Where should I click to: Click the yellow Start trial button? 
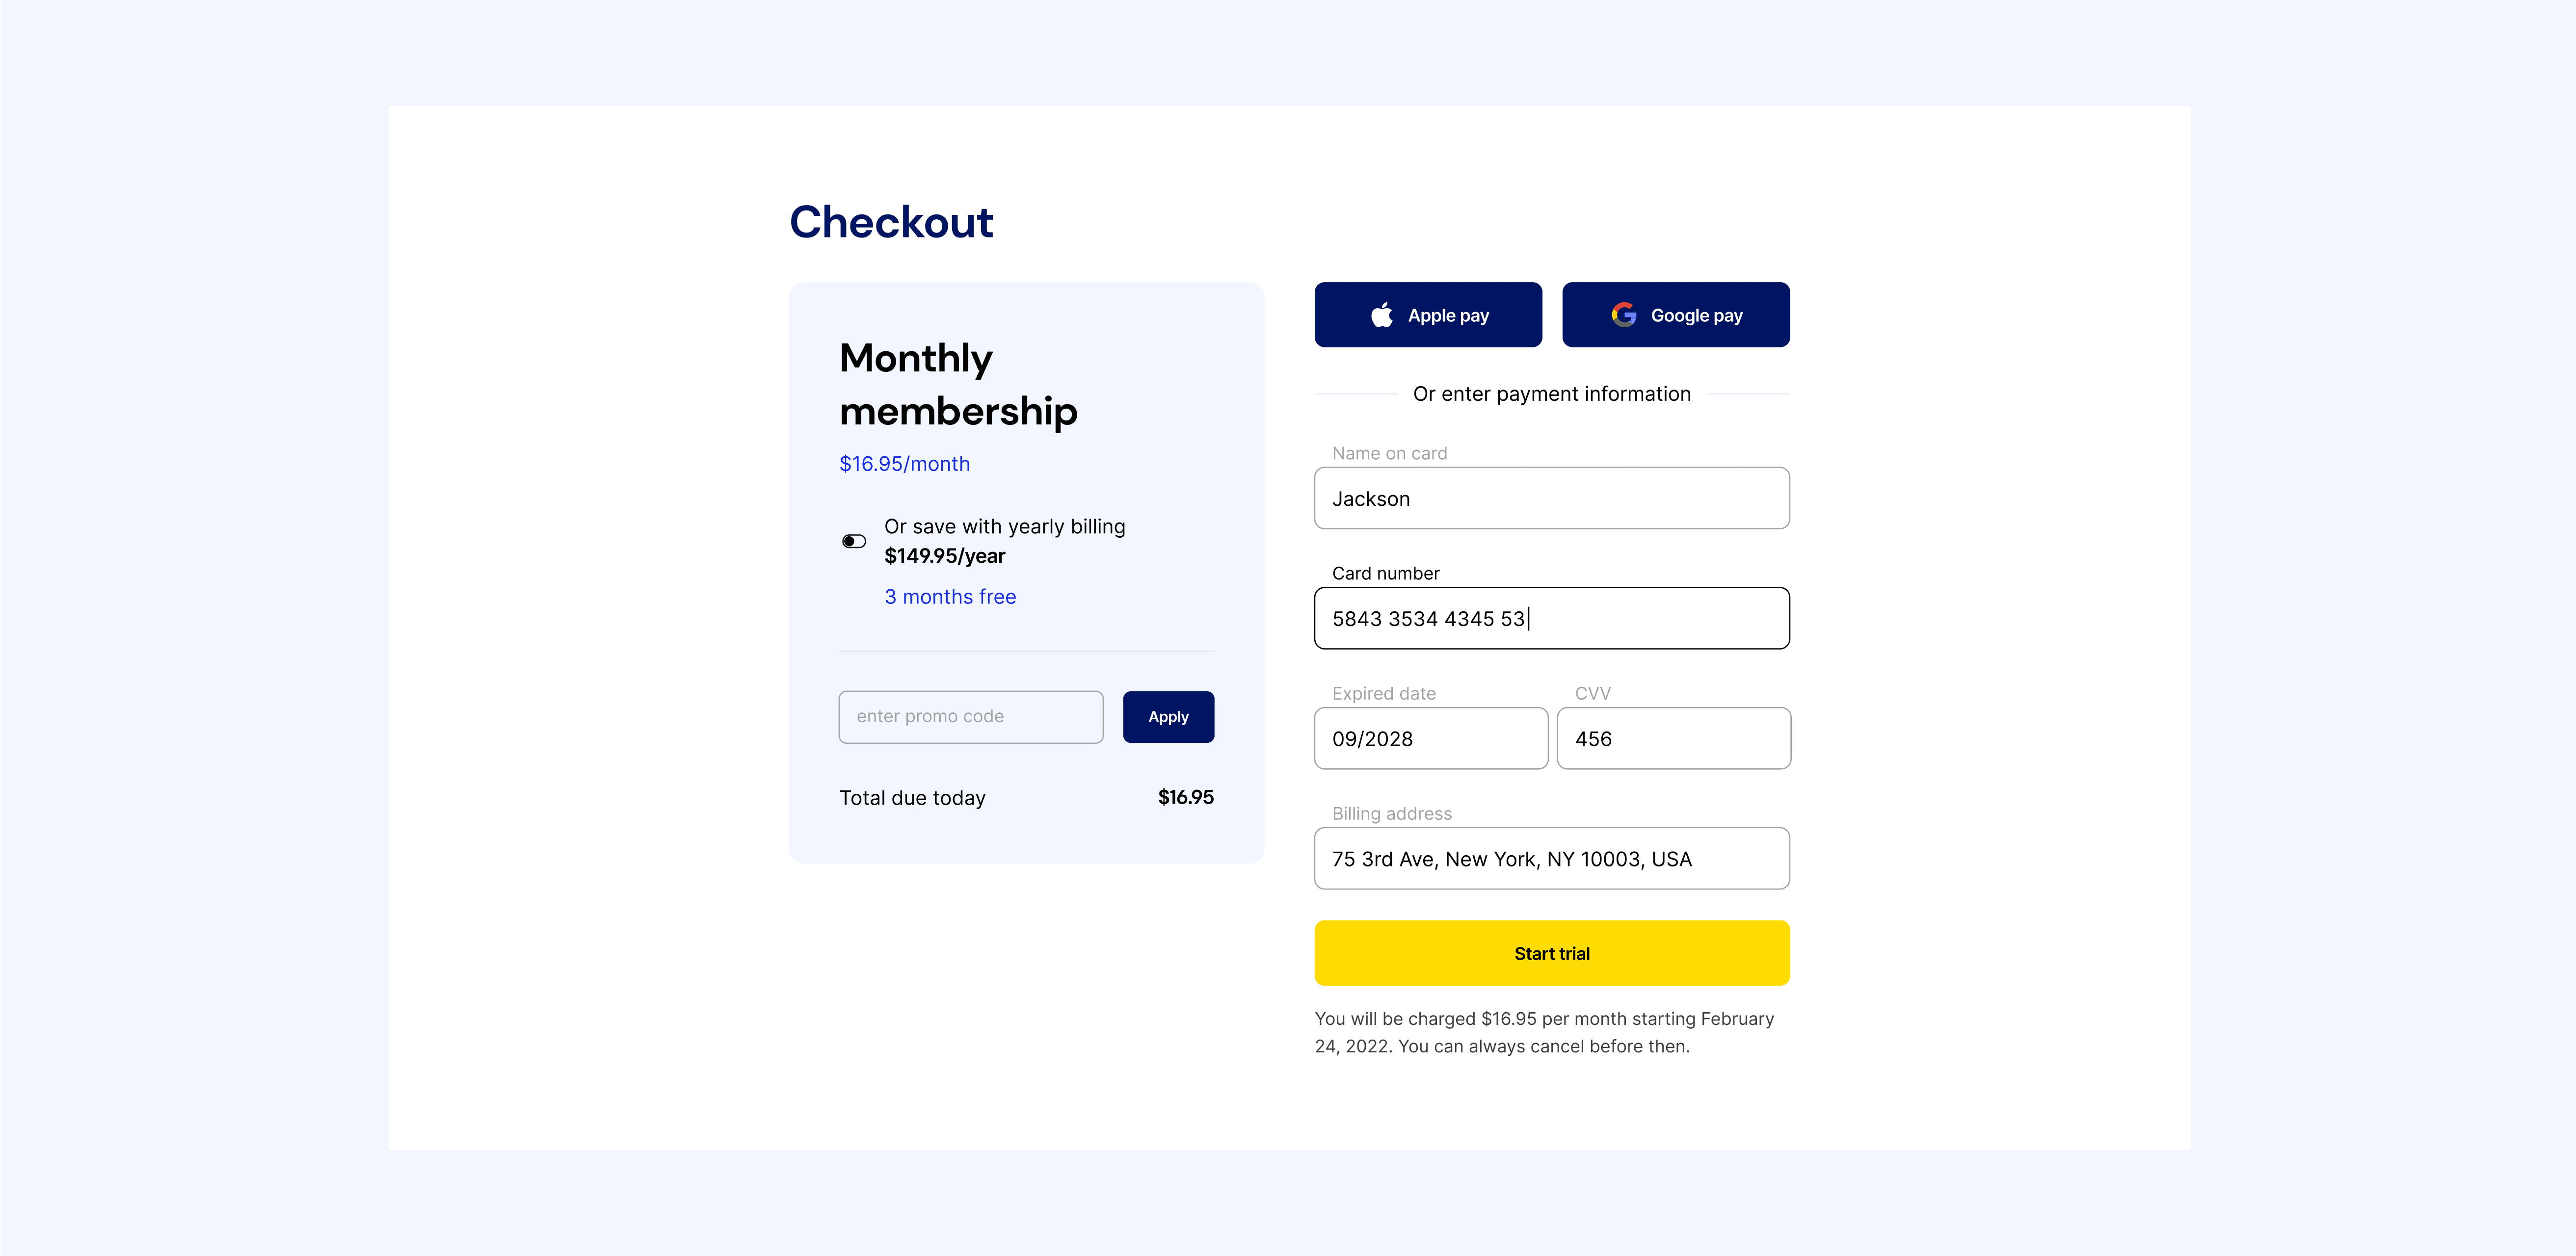pos(1551,953)
